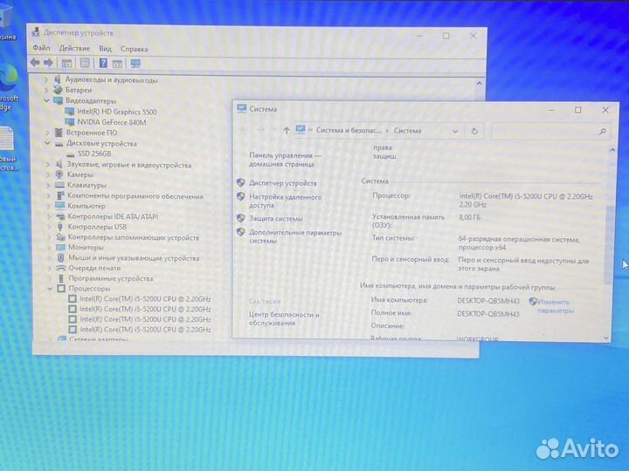Collapse the Видеоадаптеры tree node

[x=46, y=101]
